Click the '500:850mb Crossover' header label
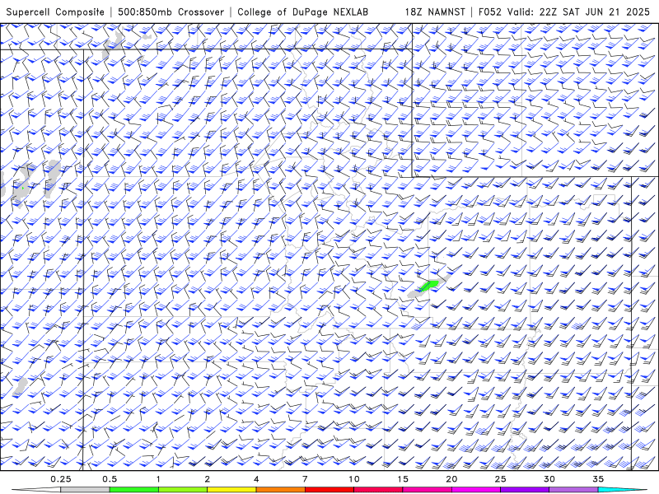 tap(171, 12)
